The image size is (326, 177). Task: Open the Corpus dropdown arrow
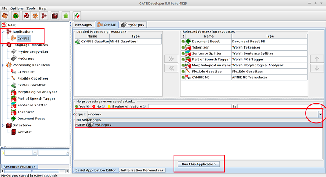point(320,114)
